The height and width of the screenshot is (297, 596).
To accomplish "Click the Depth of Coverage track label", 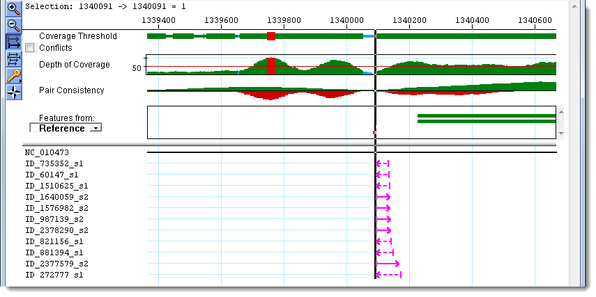I will [75, 65].
